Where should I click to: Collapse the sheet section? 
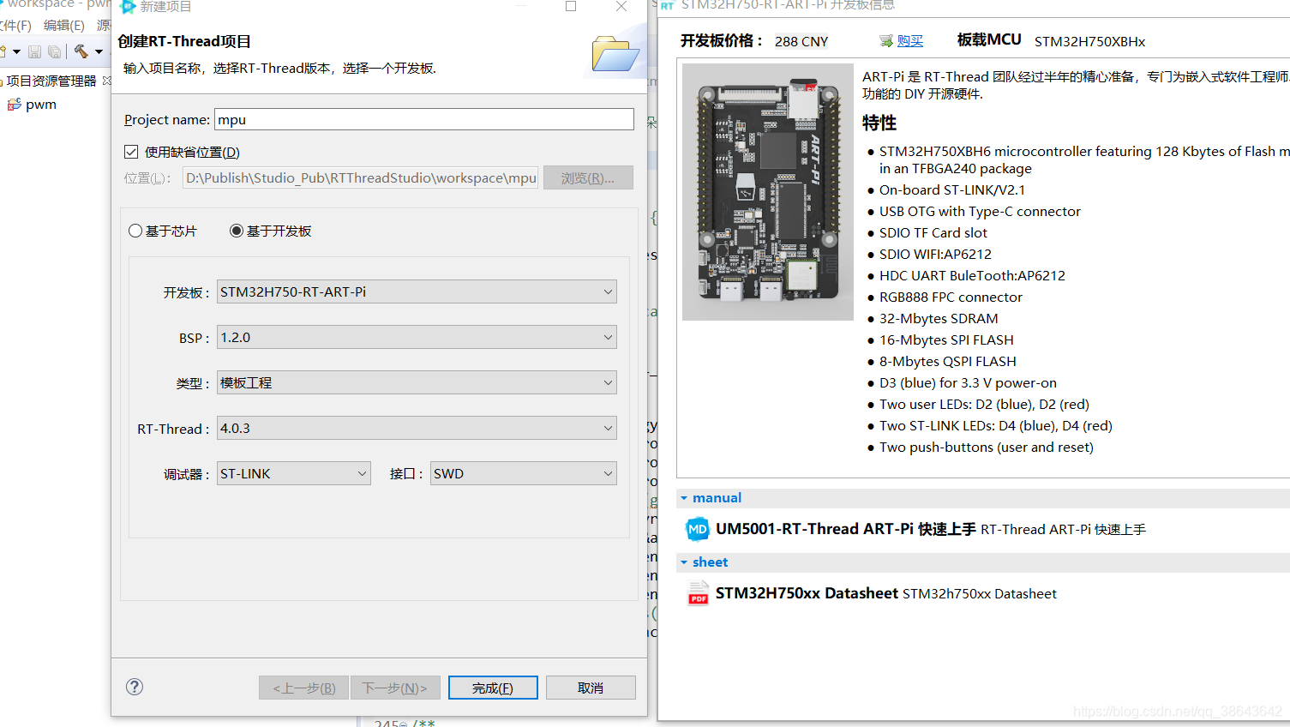click(684, 562)
